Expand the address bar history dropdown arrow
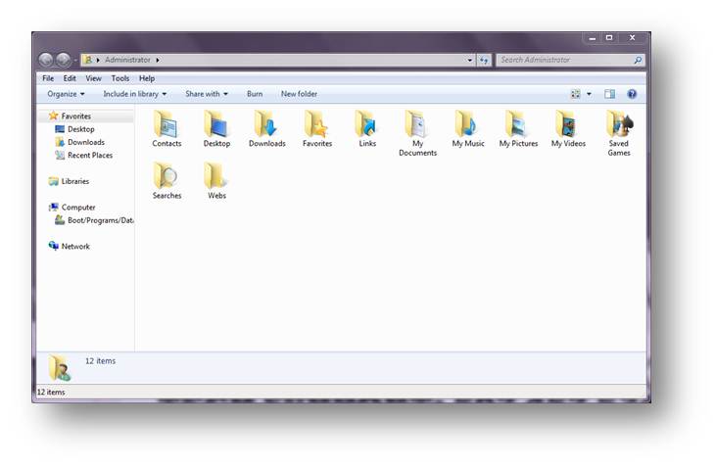Image resolution: width=715 pixels, height=467 pixels. [470, 60]
